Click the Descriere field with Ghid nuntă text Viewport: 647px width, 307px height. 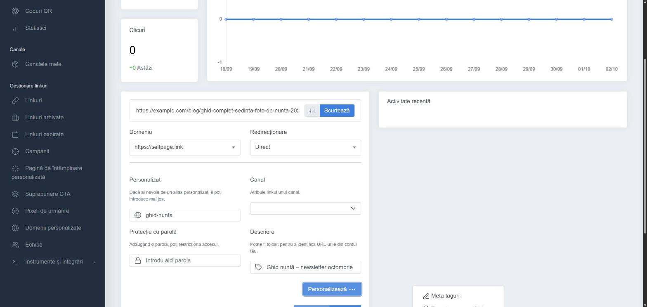coord(305,267)
